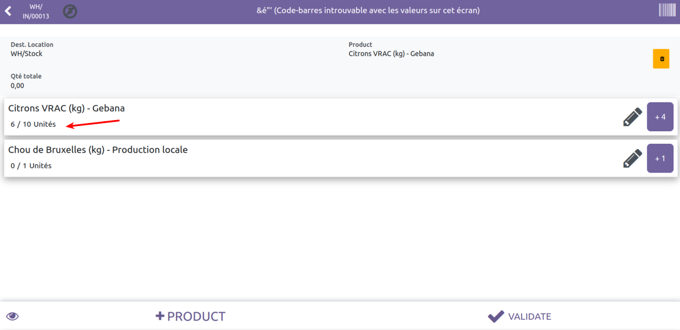Viewport: 680px width, 330px height.
Task: Click the crossed-out circle icon in header
Action: pos(70,11)
